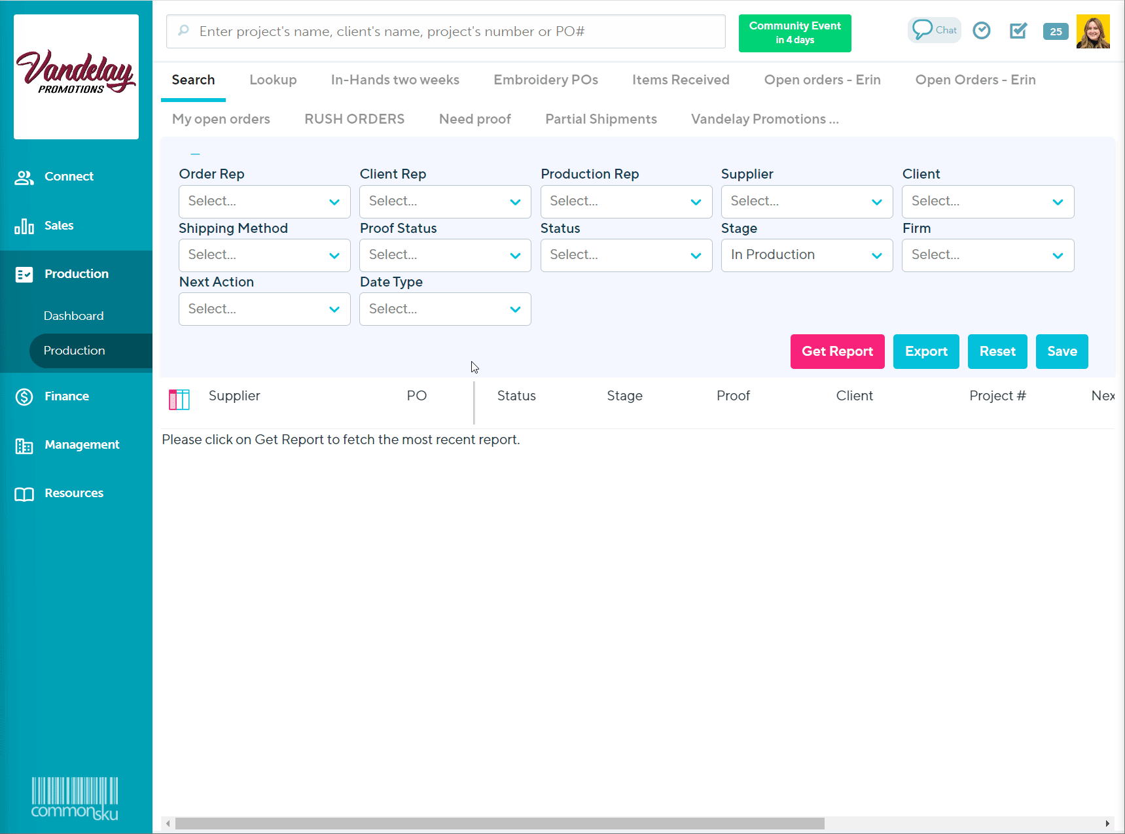Screen dimensions: 1125x834
Task: Open Connect in the sidebar
Action: [x=69, y=177]
